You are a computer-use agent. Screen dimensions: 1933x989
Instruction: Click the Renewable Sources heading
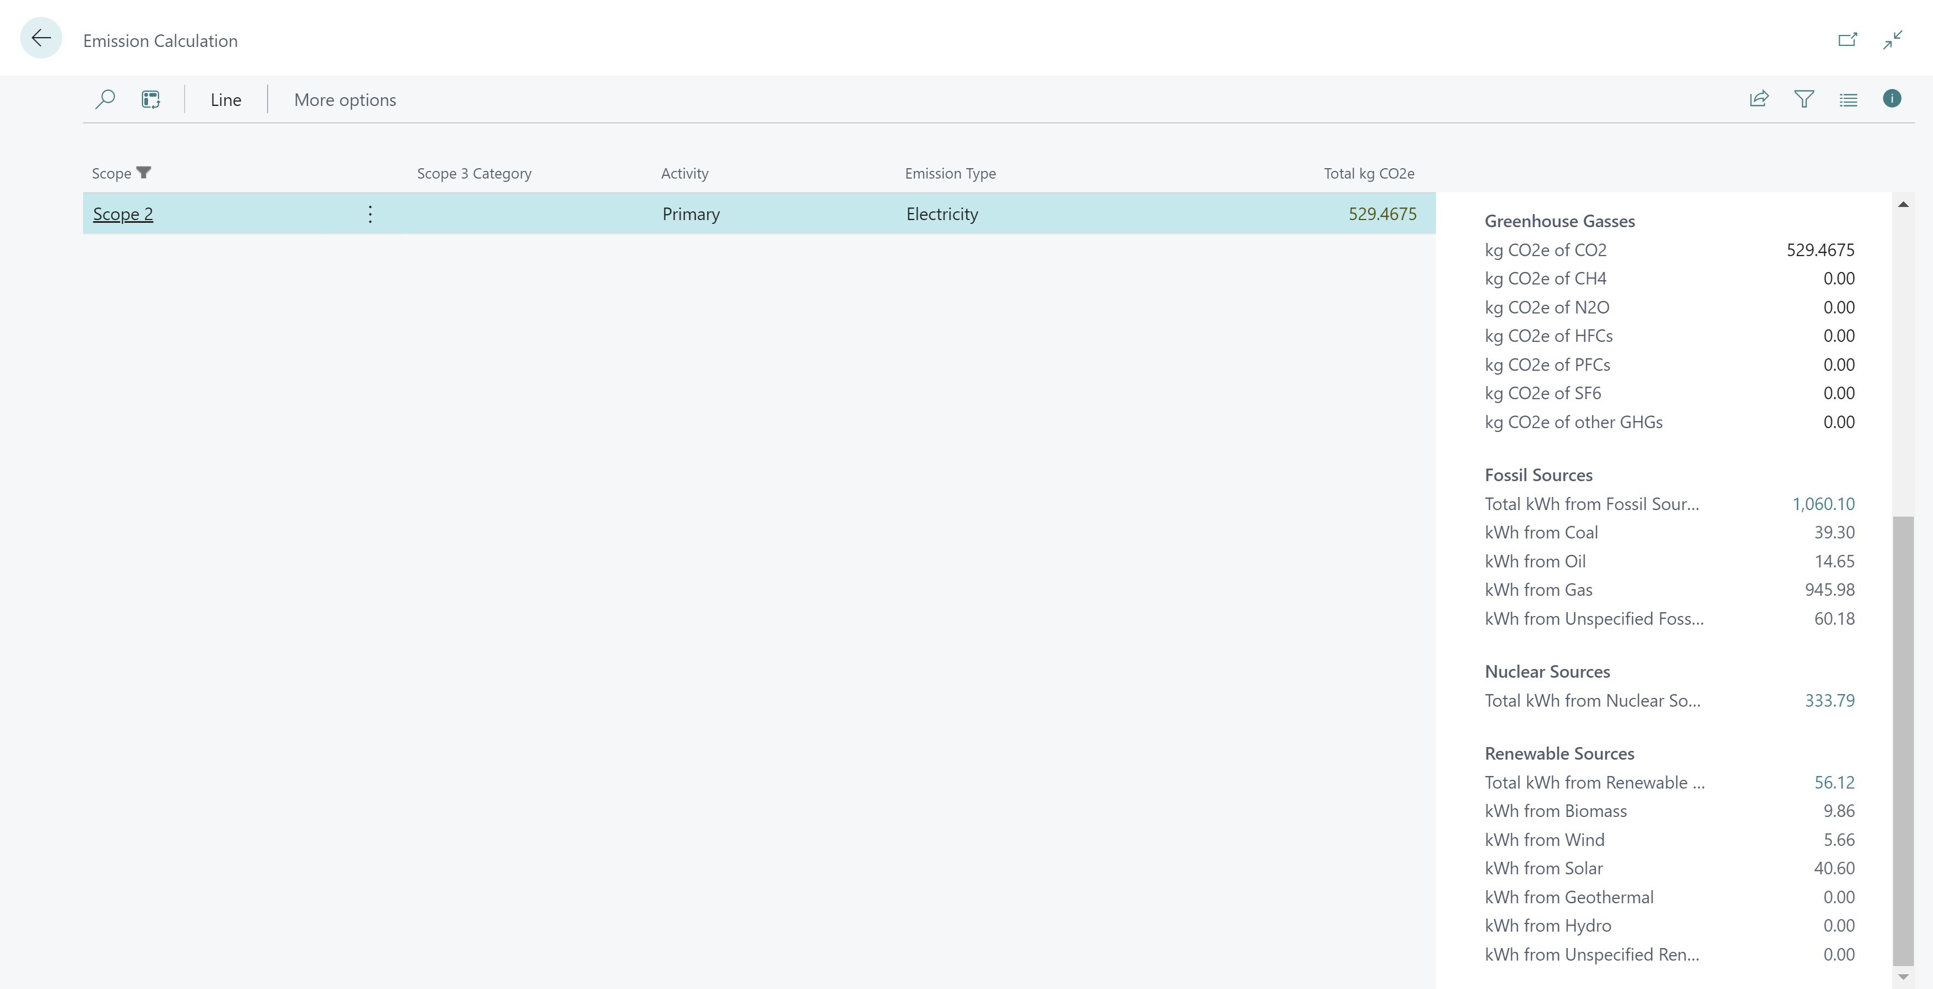tap(1559, 754)
